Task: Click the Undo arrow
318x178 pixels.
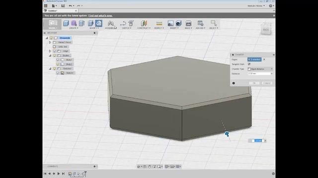Action: click(71, 6)
